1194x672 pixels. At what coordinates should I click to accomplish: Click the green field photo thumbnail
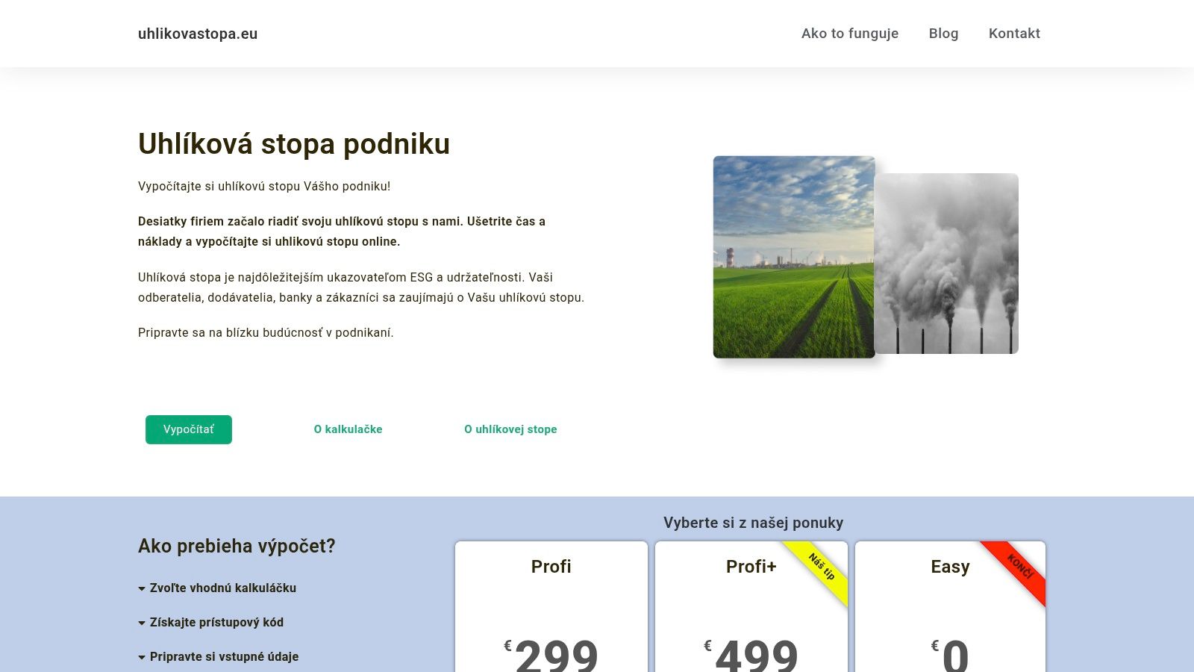point(793,258)
